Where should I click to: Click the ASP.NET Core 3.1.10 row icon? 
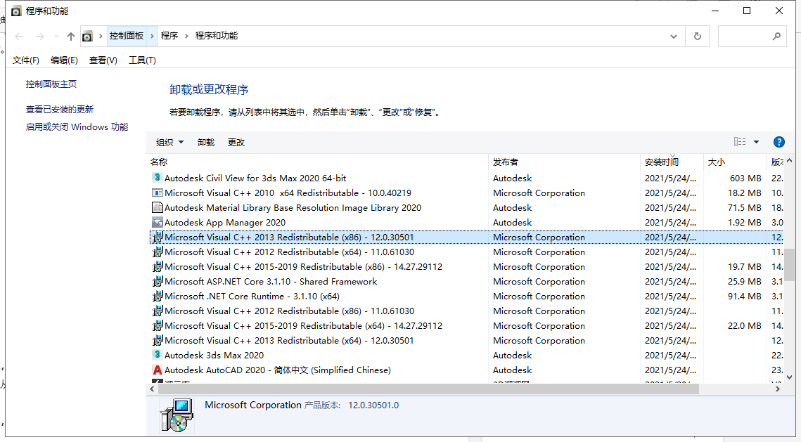[x=158, y=281]
